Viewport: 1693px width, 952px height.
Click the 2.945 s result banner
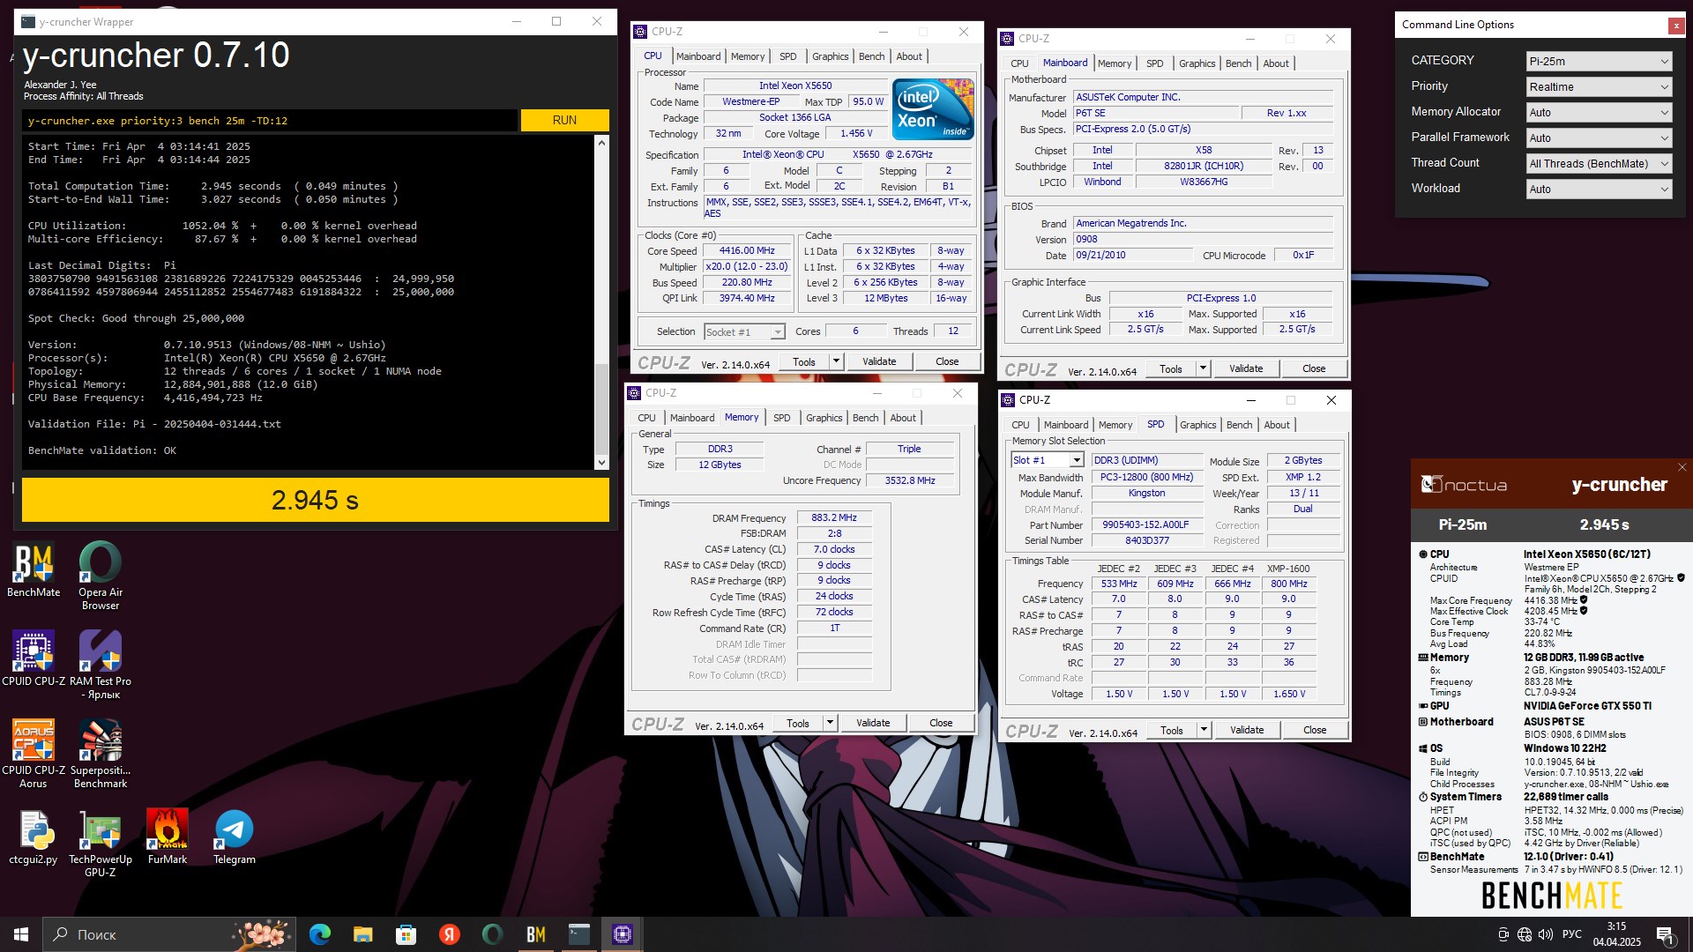(315, 500)
